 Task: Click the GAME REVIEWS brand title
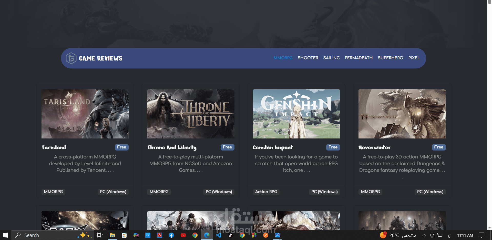click(x=101, y=58)
